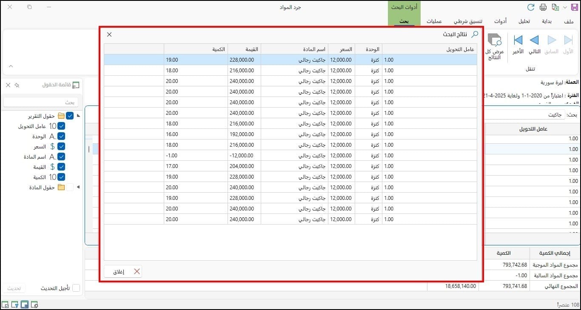Viewport: 581px width, 310px height.
Task: Show all results (عرض كل النتائج)
Action: [494, 47]
